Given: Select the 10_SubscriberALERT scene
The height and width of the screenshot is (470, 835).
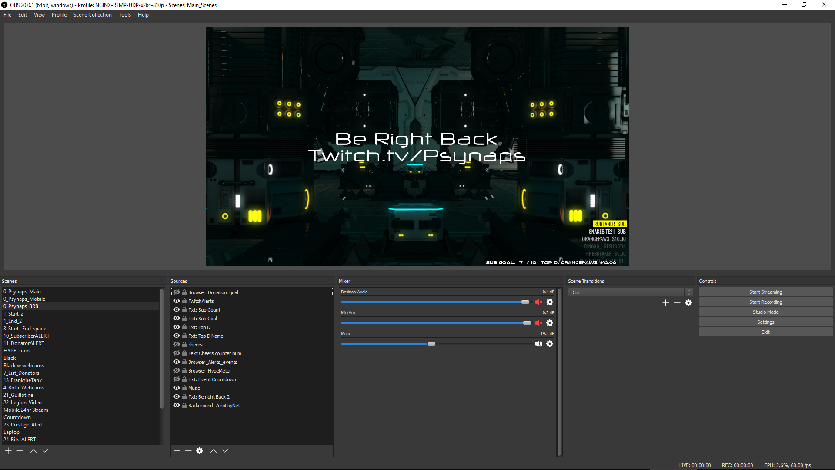Looking at the screenshot, I should [81, 336].
